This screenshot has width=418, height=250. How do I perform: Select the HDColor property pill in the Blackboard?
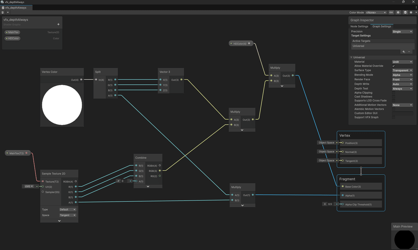click(x=12, y=38)
